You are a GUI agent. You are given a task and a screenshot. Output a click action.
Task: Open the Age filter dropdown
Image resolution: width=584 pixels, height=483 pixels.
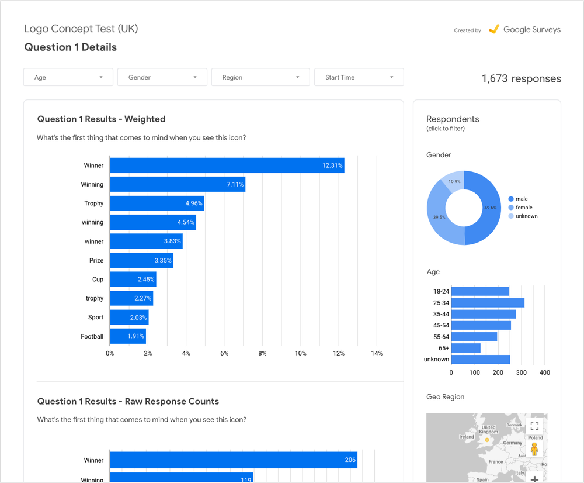(x=68, y=77)
